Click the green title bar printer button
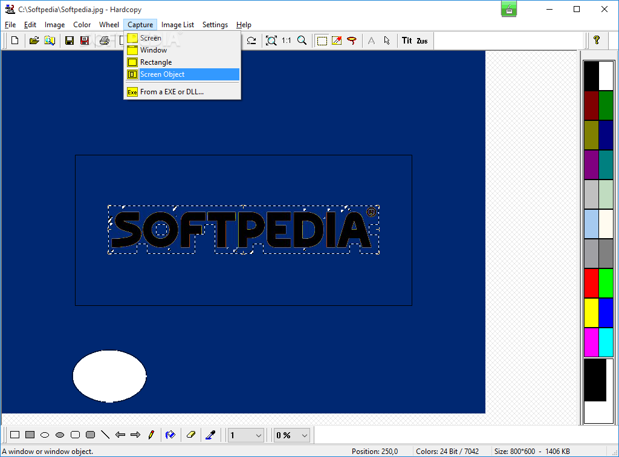Screen dimensions: 619x457 [509, 9]
